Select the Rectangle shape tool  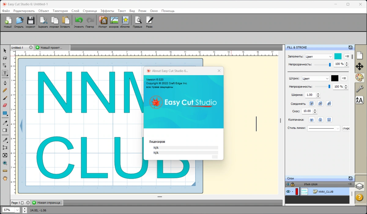coord(5,113)
